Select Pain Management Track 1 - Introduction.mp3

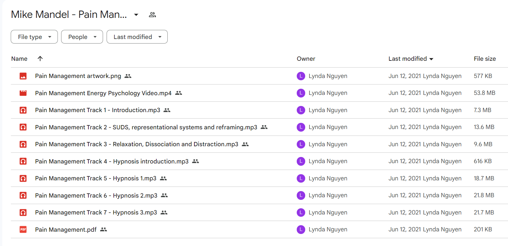tap(98, 110)
